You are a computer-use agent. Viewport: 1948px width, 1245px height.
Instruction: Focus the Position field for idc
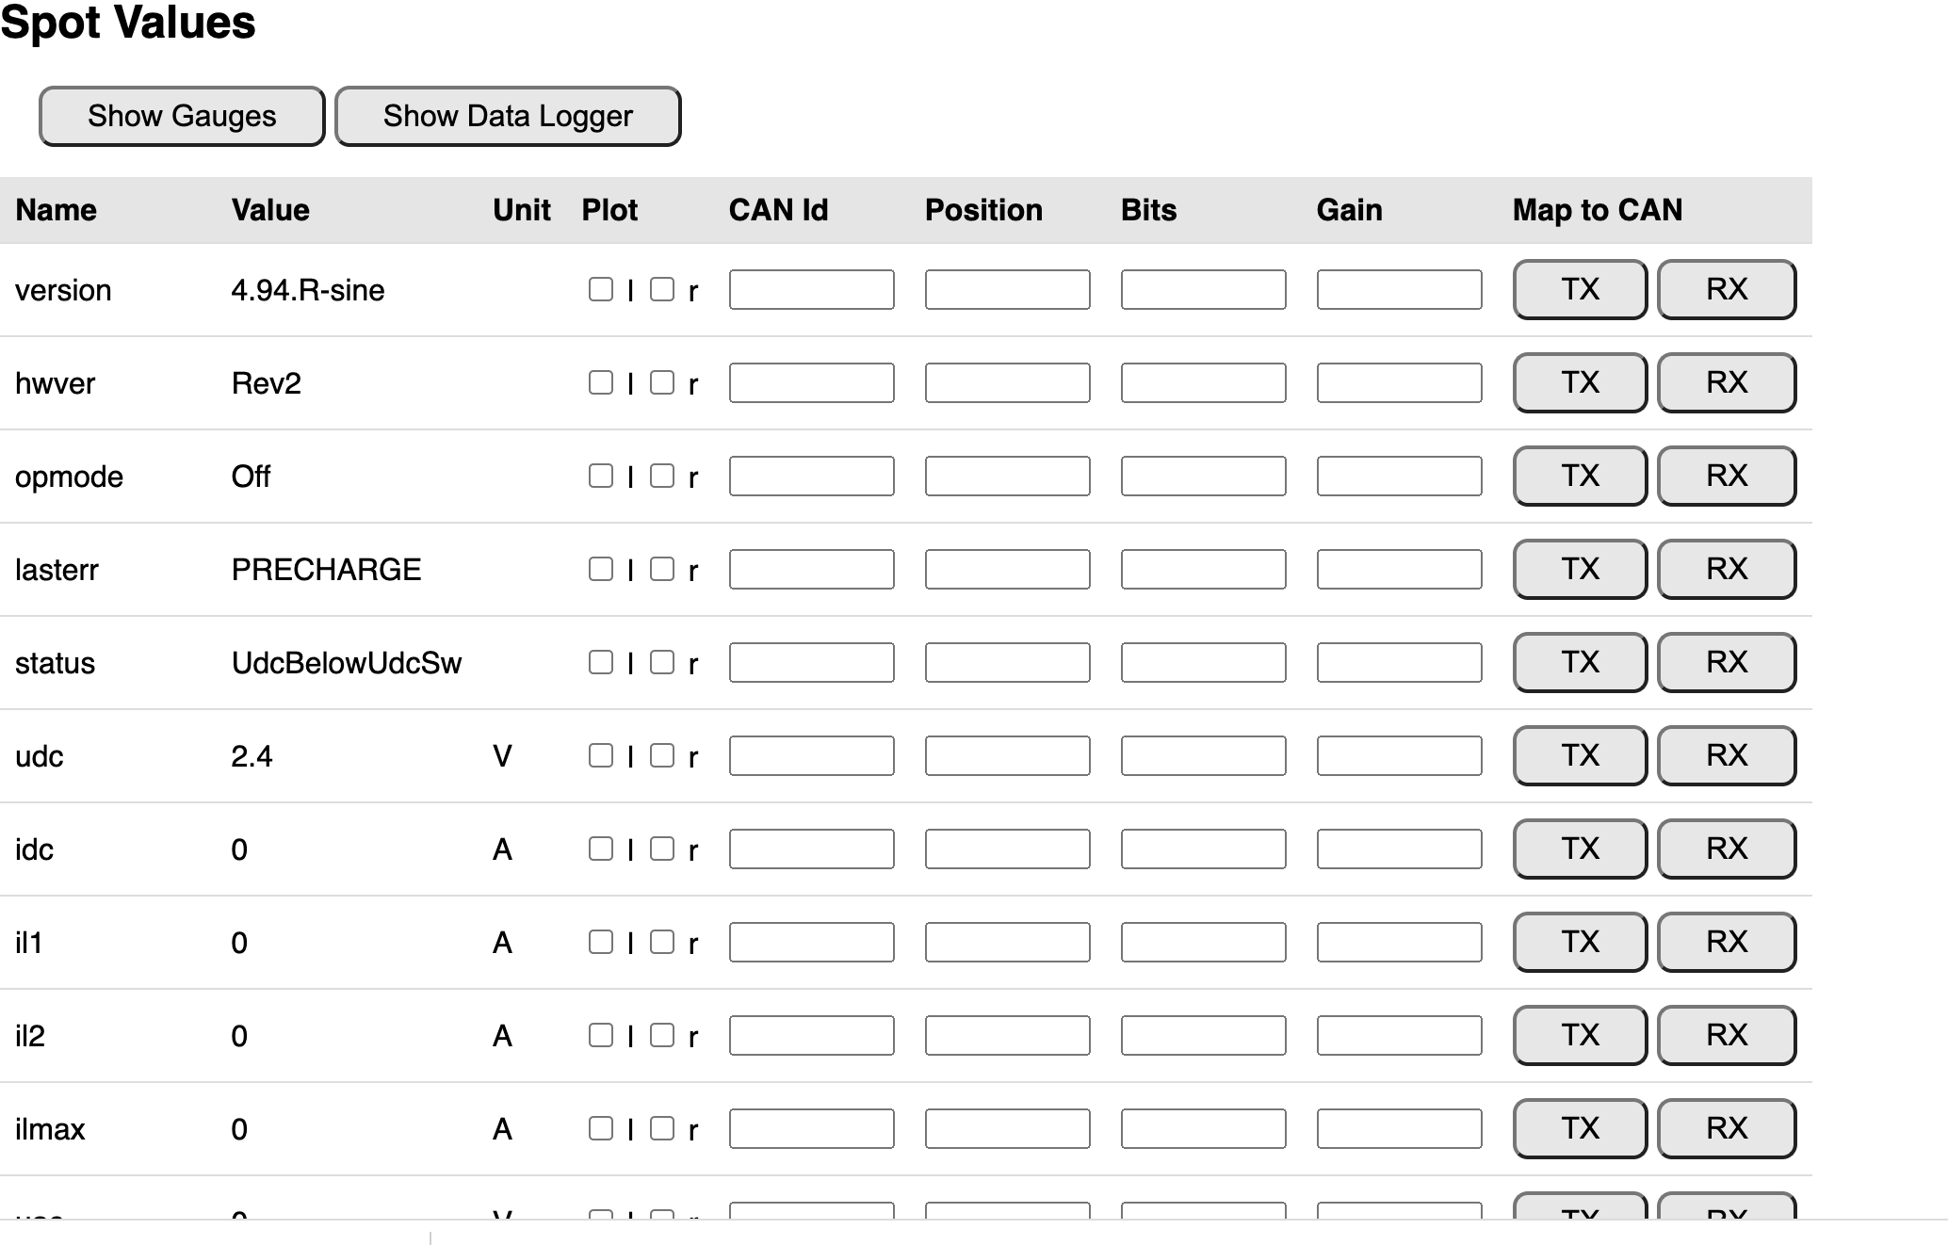(x=1007, y=849)
